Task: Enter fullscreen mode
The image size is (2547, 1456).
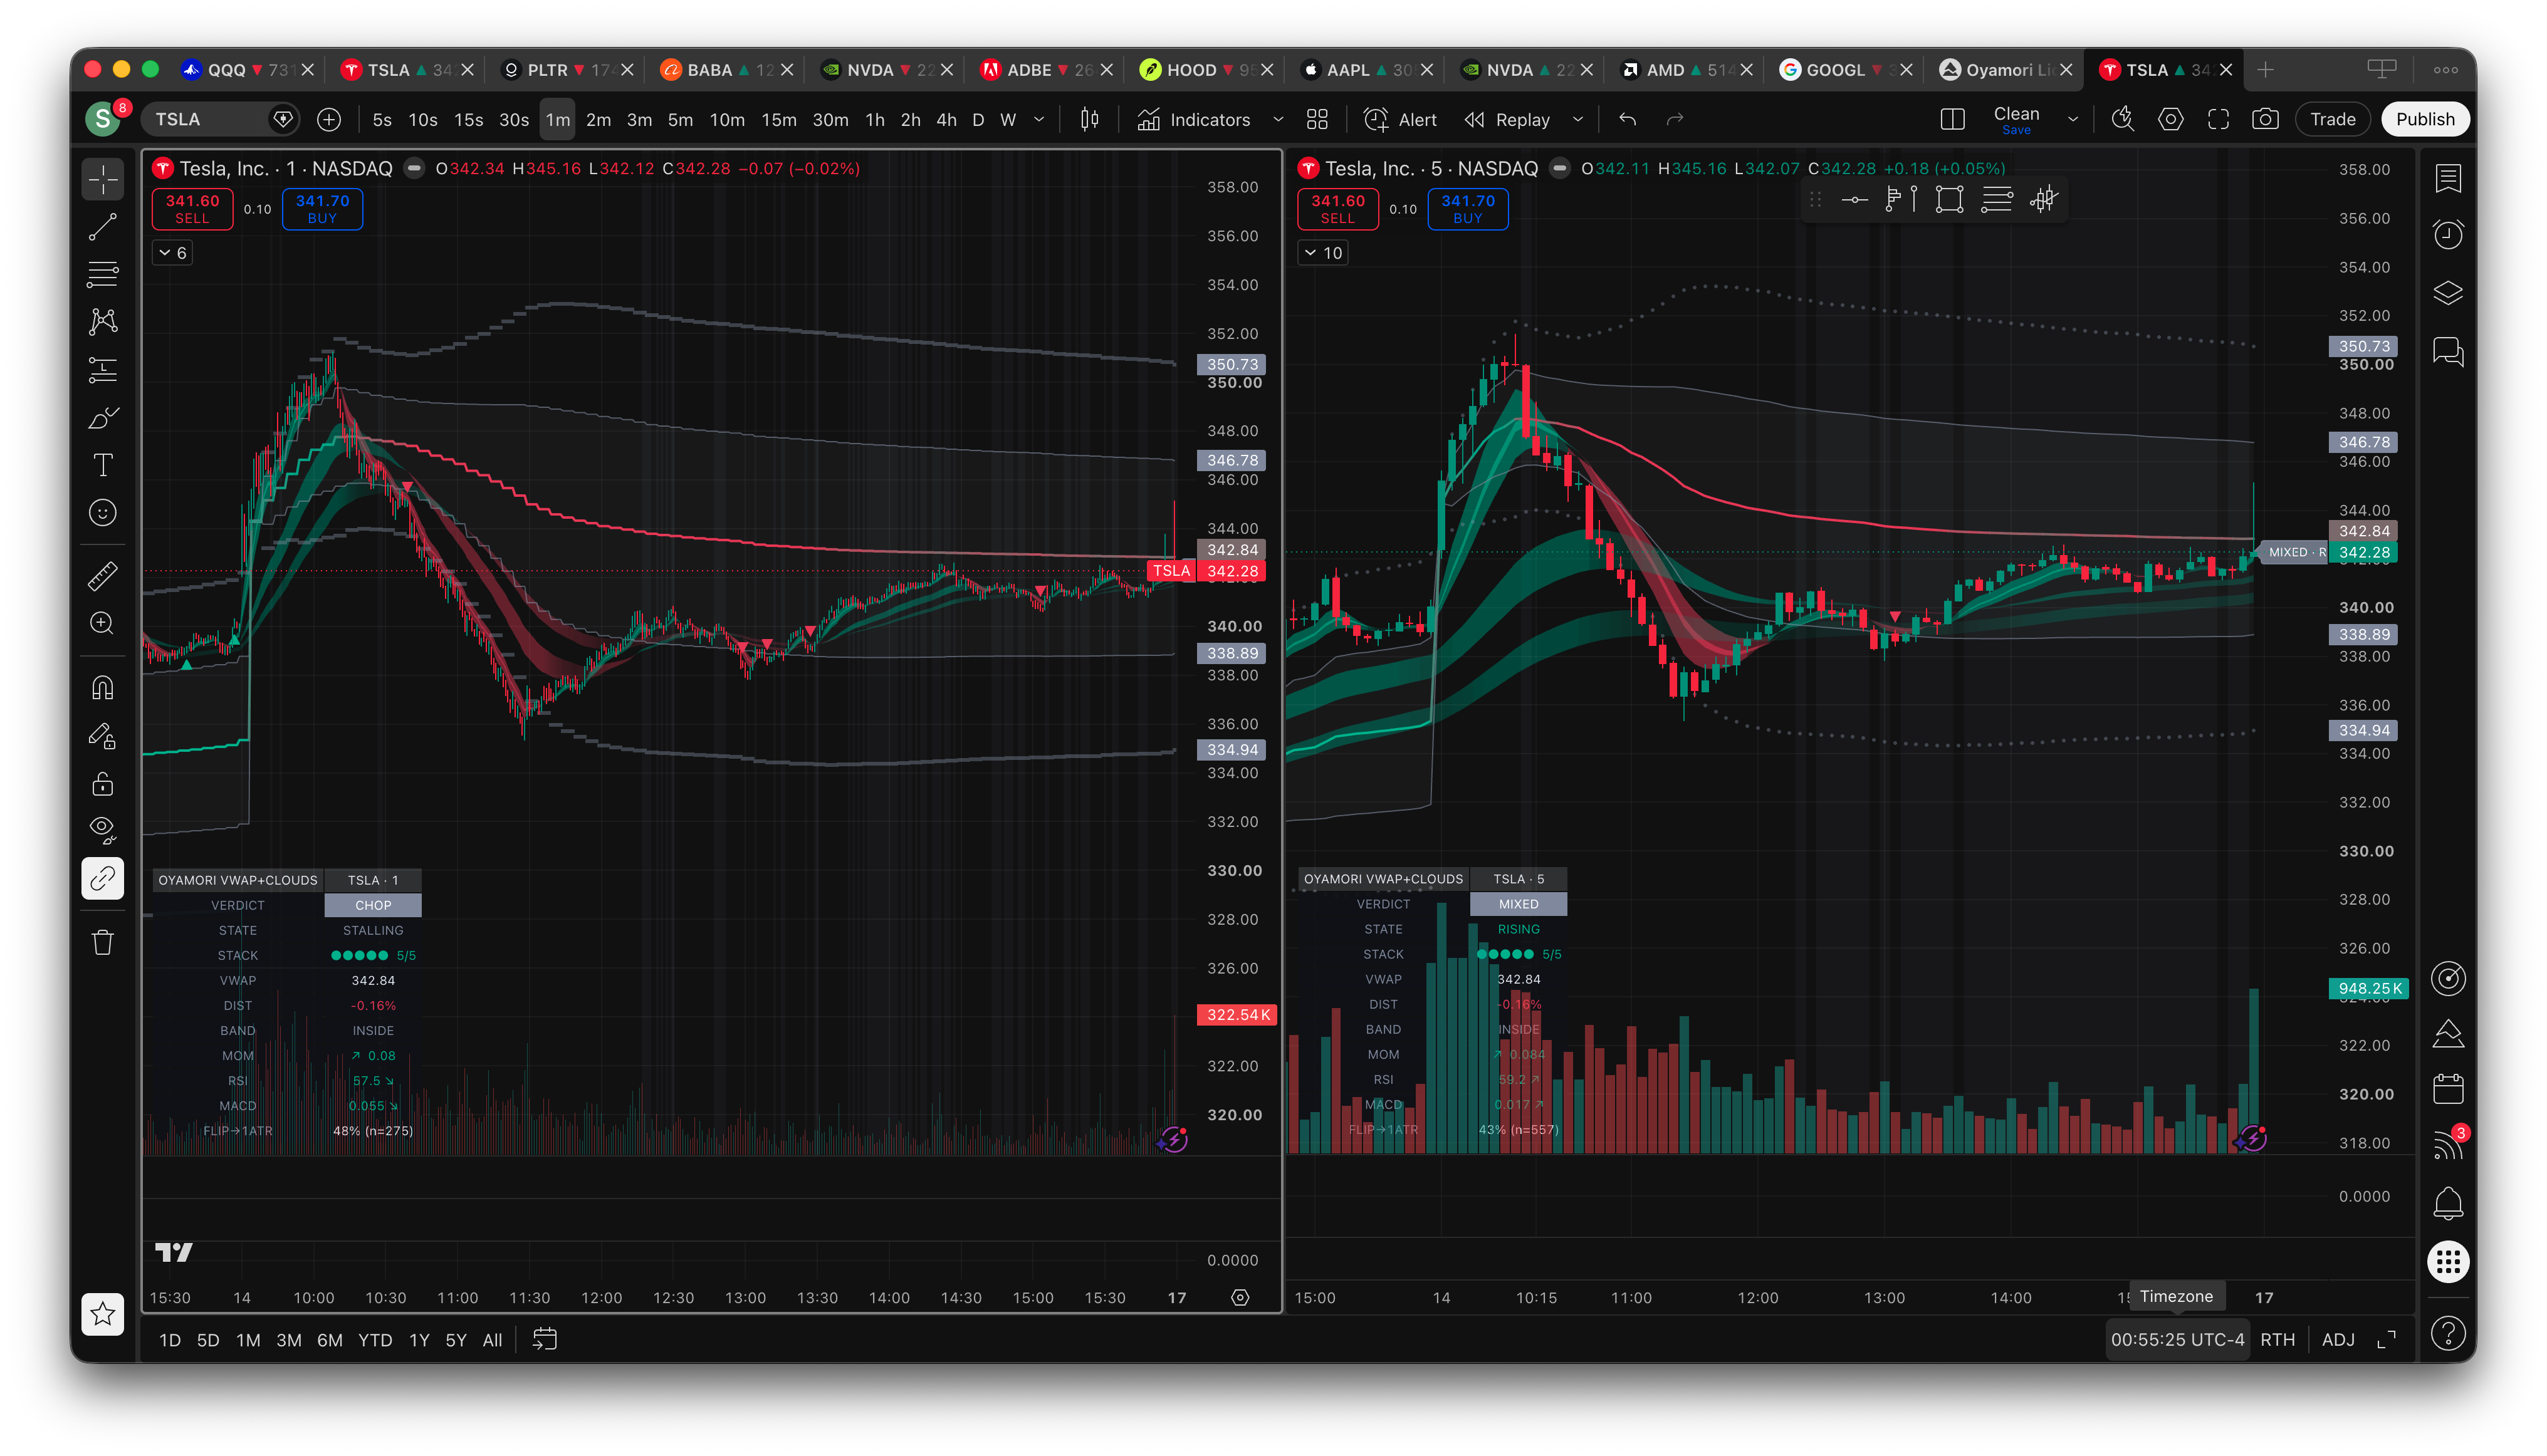Action: point(2218,119)
